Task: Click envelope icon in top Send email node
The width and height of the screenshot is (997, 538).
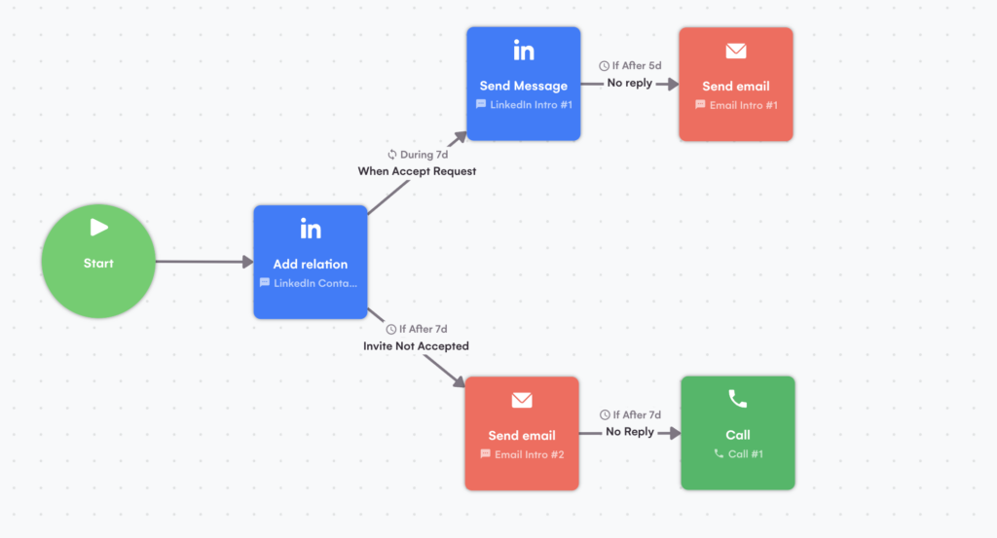Action: 736,52
